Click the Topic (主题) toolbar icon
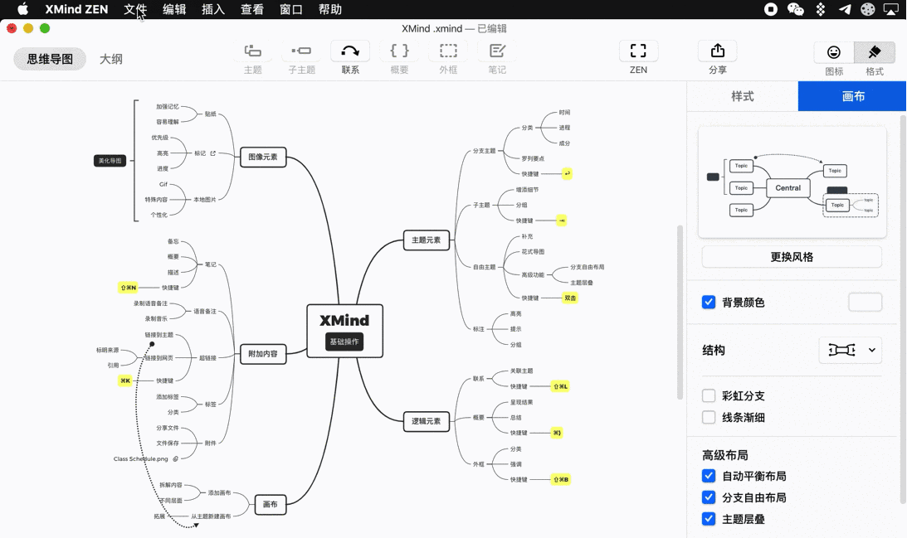 coord(253,51)
